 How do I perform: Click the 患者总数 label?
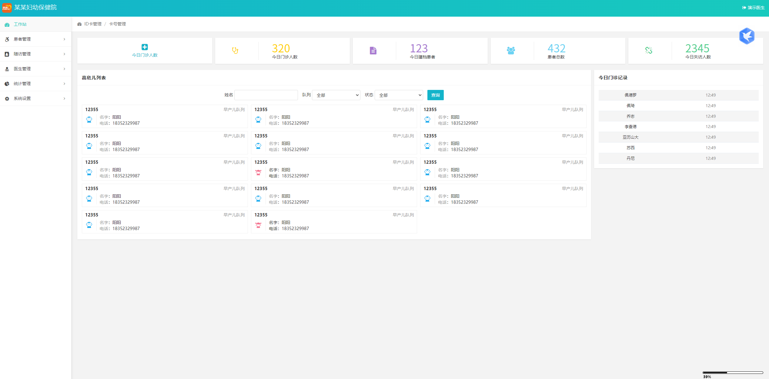[x=556, y=57]
